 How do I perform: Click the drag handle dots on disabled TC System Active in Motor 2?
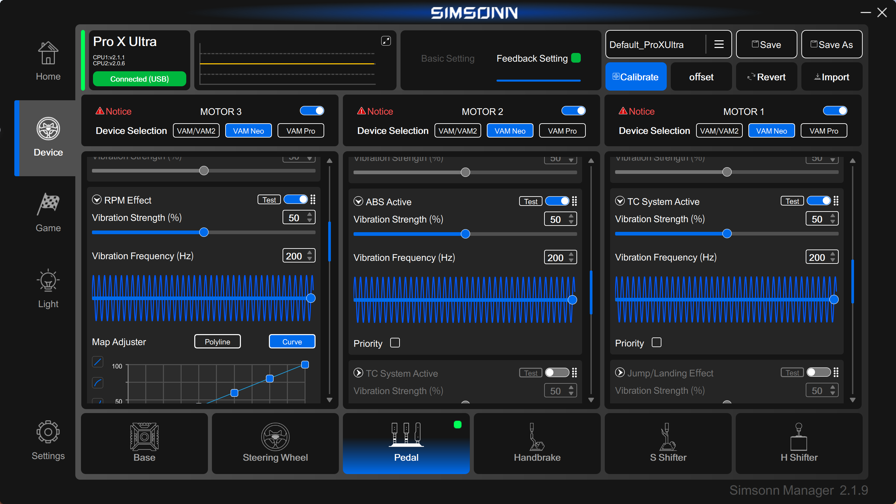pos(574,373)
